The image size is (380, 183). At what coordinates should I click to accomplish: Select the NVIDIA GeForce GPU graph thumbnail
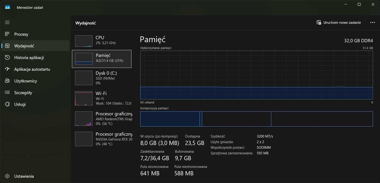tap(84, 139)
